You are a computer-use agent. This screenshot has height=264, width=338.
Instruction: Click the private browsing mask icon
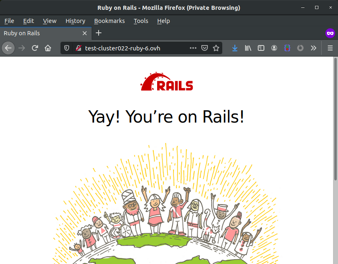coord(330,33)
